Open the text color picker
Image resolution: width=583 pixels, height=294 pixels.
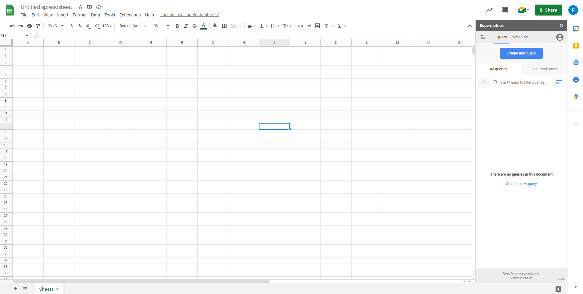pos(203,26)
